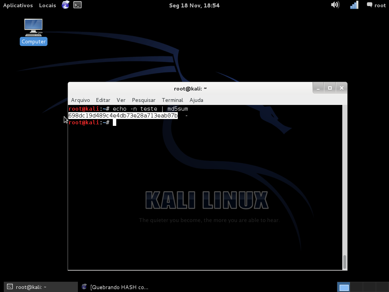This screenshot has width=389, height=292.
Task: Open the Aplicativos menu
Action: point(18,5)
